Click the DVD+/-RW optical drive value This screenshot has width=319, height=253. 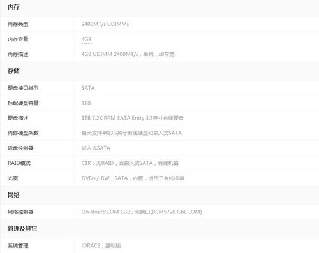click(x=133, y=178)
